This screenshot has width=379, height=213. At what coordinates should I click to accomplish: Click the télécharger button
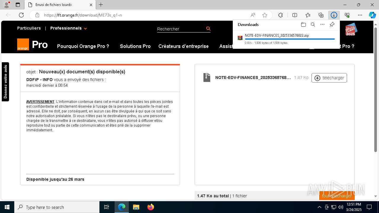[x=329, y=78]
